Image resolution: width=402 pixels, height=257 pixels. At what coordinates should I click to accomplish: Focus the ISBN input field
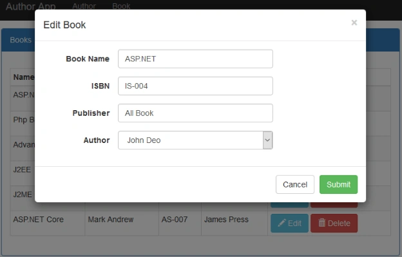coord(195,86)
